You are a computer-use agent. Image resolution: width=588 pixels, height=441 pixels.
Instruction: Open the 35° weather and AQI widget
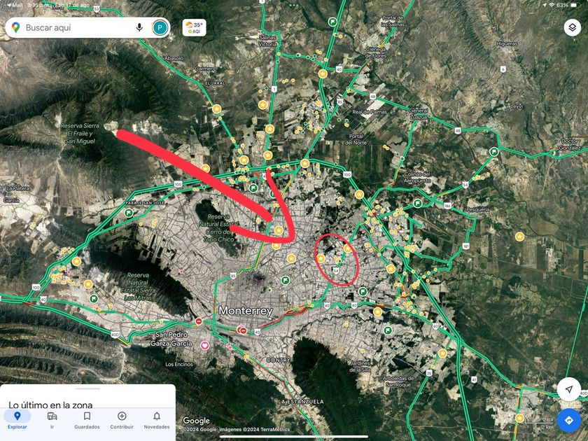pos(195,28)
